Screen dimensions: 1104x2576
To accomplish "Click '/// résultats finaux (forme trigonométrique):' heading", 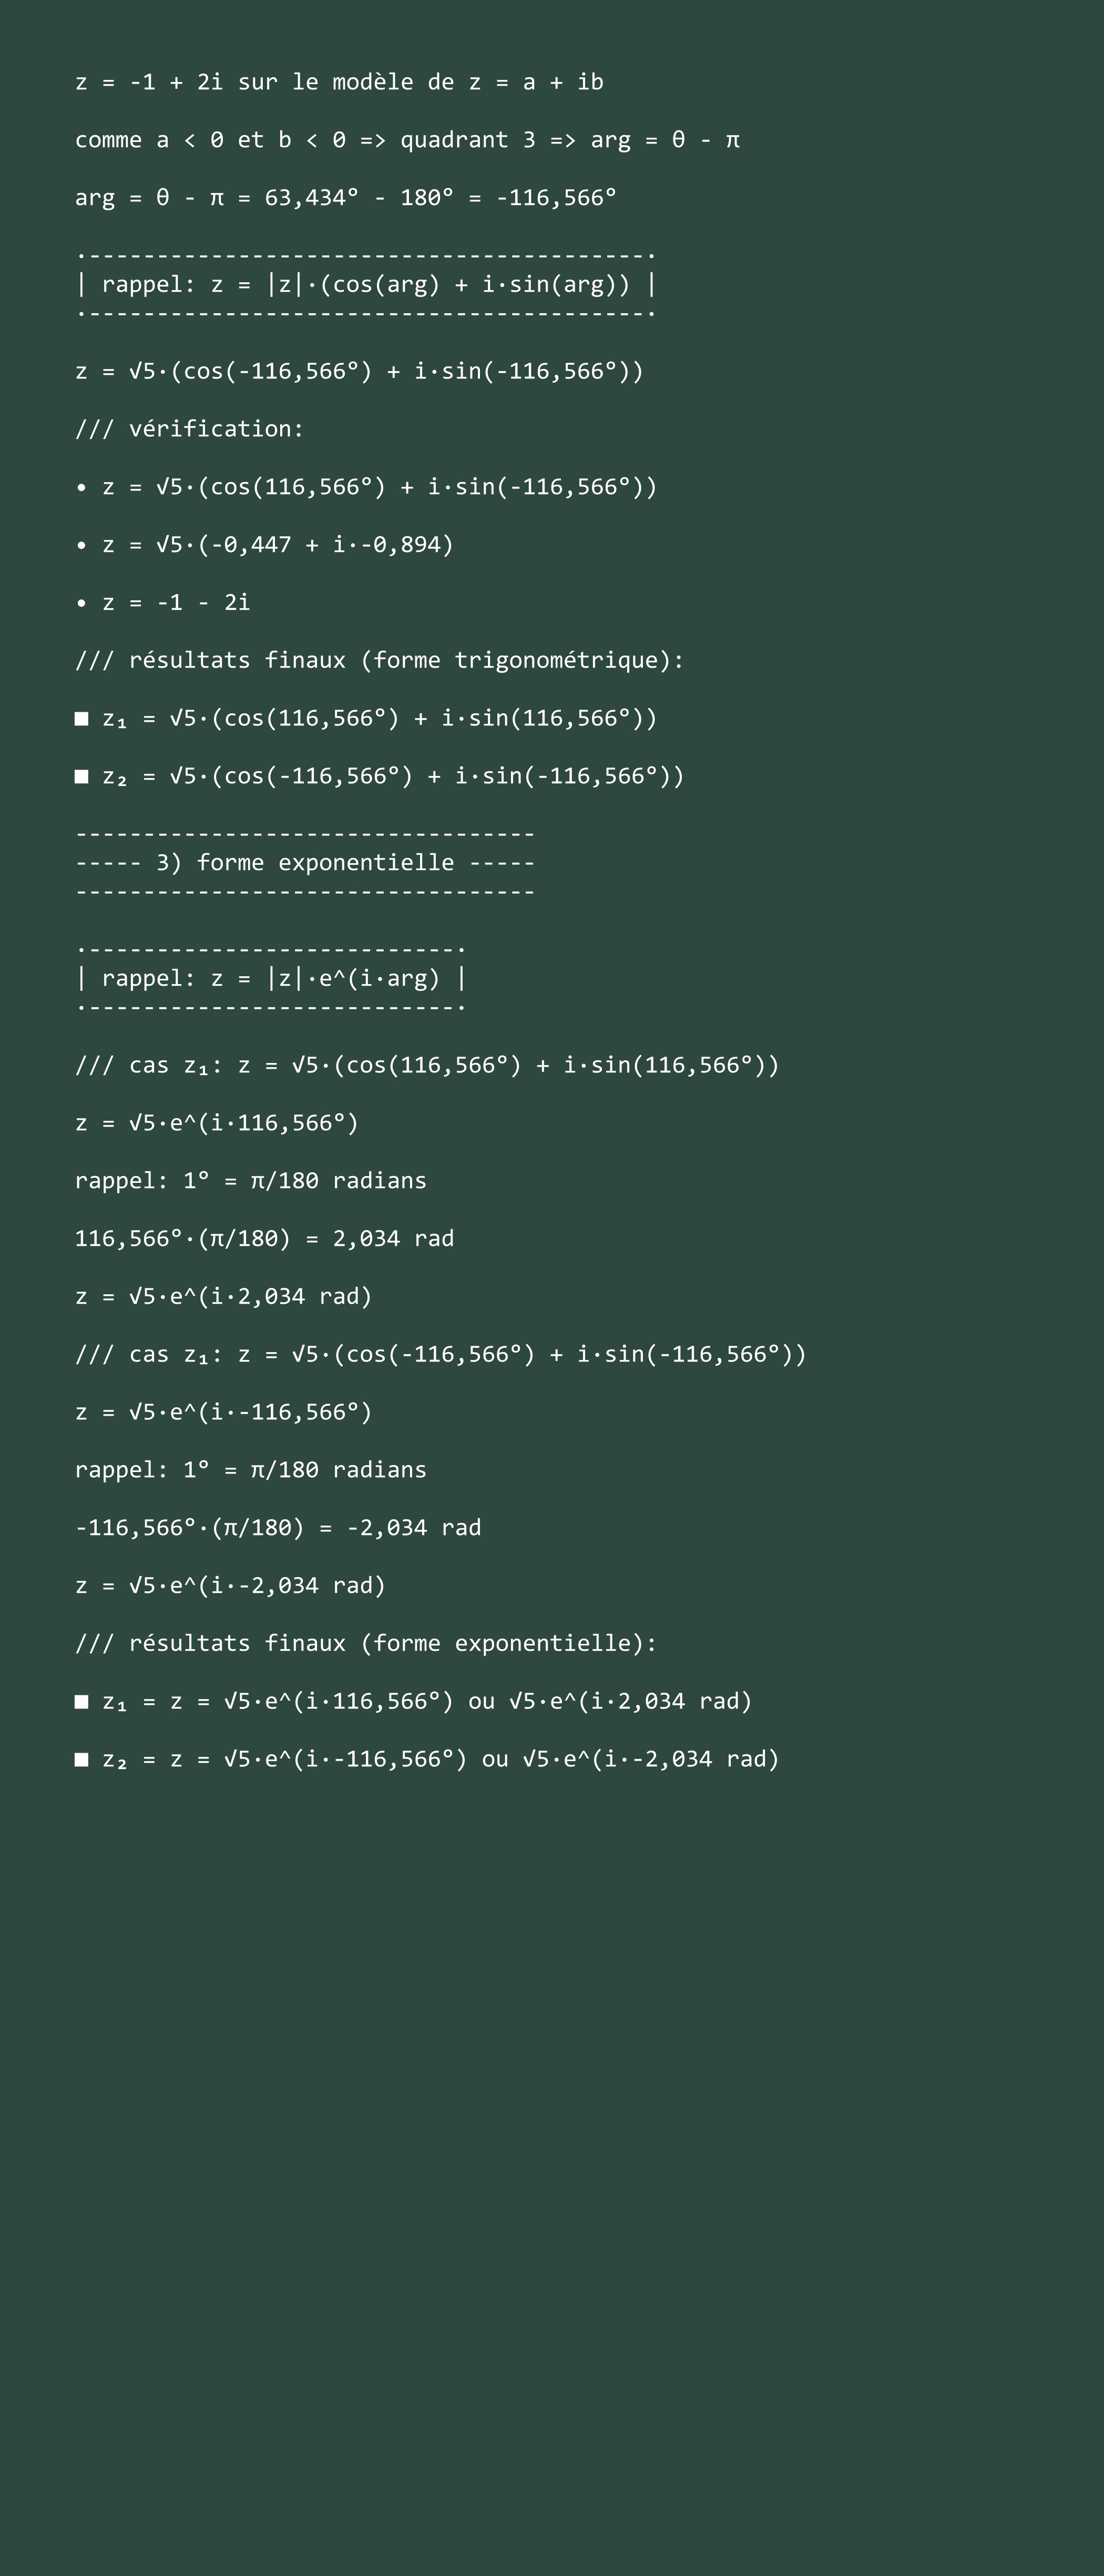I will (x=380, y=660).
